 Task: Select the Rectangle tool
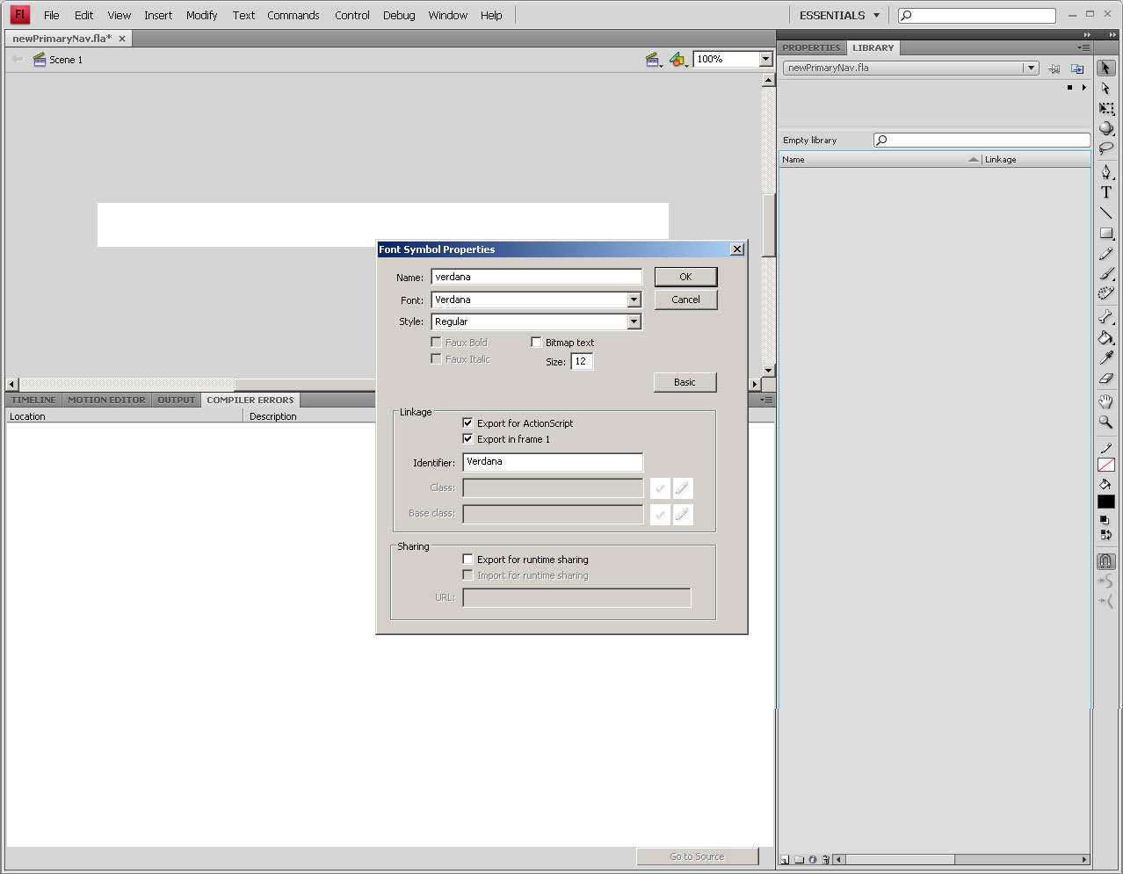[1105, 234]
